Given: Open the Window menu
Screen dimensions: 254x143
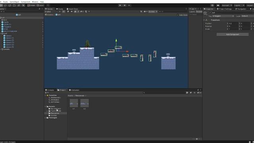Looking at the screenshot, I should tap(35, 2).
